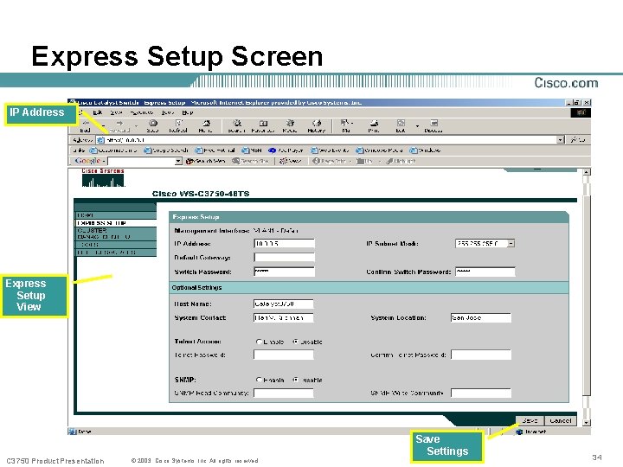Expand Google search box dropdown arrow
The width and height of the screenshot is (623, 467).
pyautogui.click(x=178, y=161)
